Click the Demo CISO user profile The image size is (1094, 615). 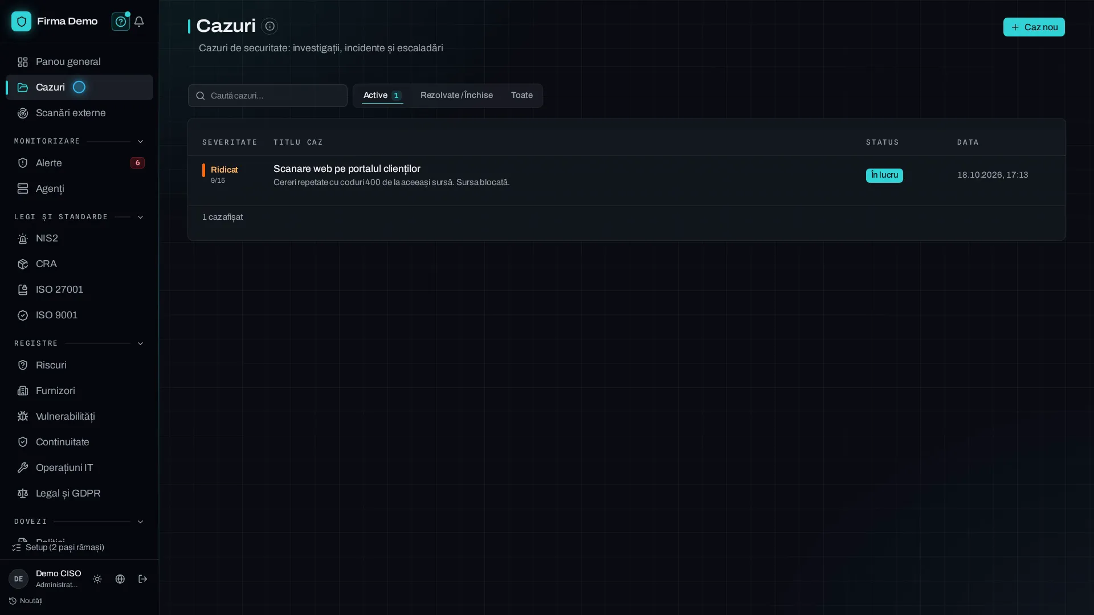tap(46, 579)
